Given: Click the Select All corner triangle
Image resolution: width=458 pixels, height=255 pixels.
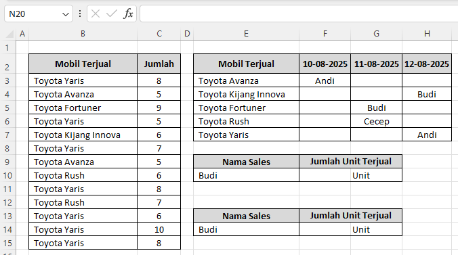Looking at the screenshot, I should point(9,34).
